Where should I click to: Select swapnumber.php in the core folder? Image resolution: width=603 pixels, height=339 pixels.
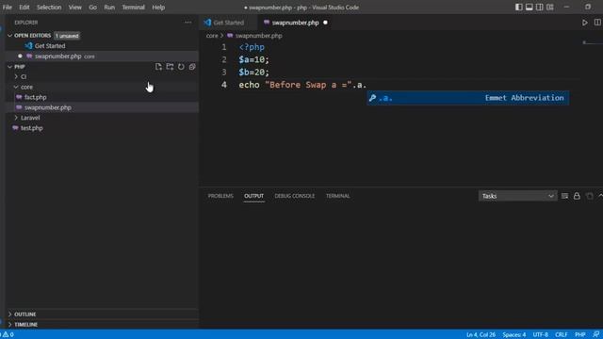point(48,107)
